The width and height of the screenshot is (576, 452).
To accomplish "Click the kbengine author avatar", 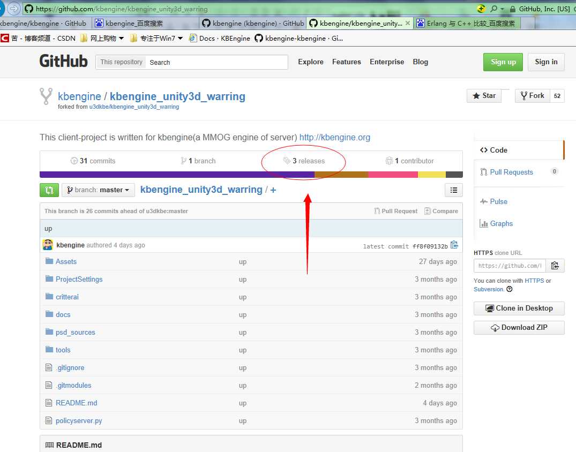I will point(48,245).
